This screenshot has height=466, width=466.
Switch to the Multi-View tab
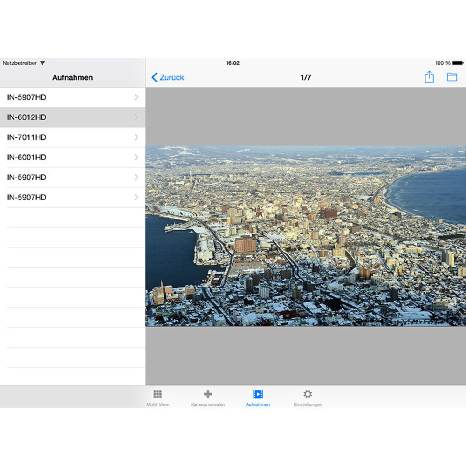(x=158, y=398)
